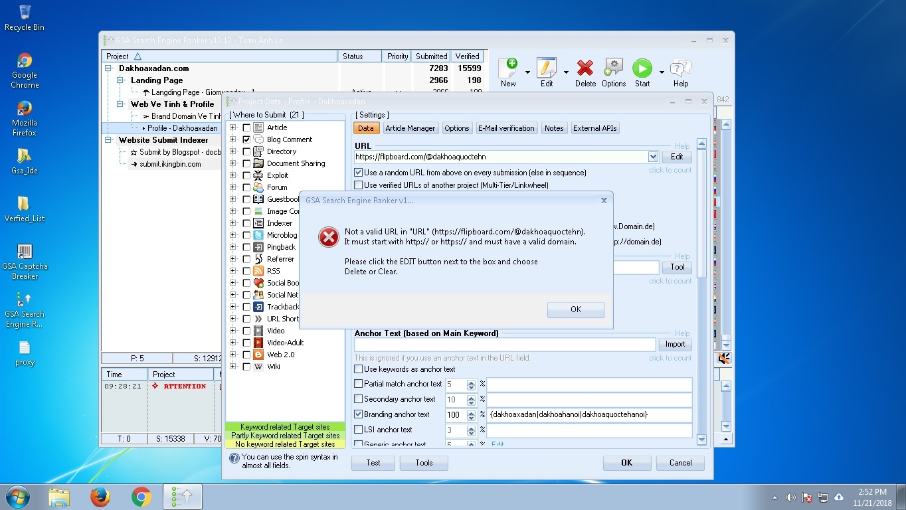Image resolution: width=906 pixels, height=510 pixels.
Task: Uncheck the Blog Comment checkbox
Action: tap(246, 139)
